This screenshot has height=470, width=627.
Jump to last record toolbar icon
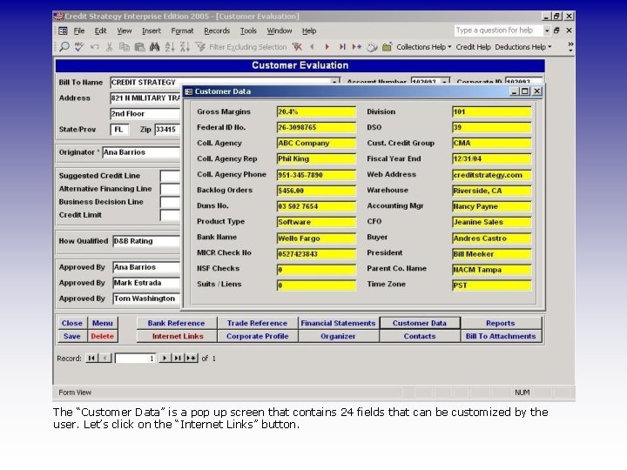pyautogui.click(x=342, y=47)
